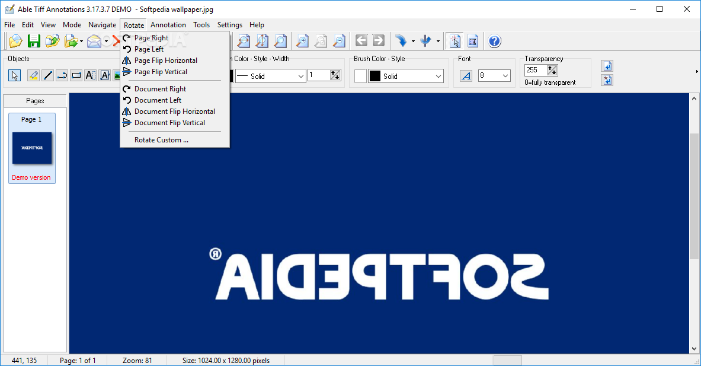
Task: Click the transparency 255 field
Action: (536, 70)
